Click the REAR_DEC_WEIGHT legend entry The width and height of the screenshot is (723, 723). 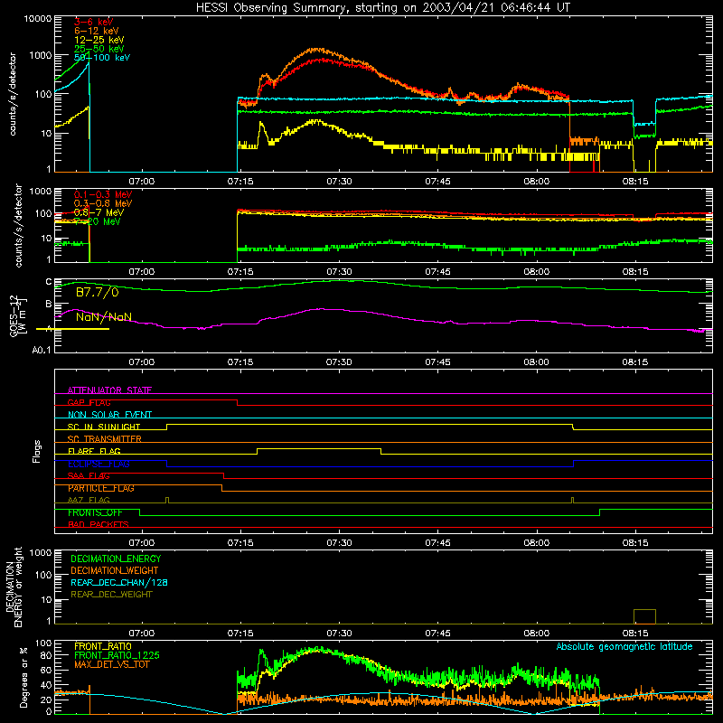pos(111,595)
